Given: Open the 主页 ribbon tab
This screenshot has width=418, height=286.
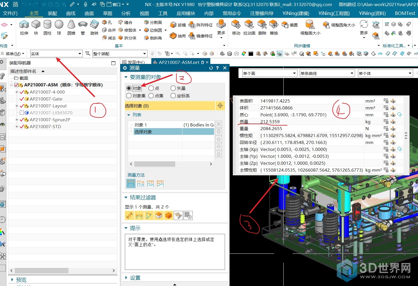Looking at the screenshot, I should point(34,13).
